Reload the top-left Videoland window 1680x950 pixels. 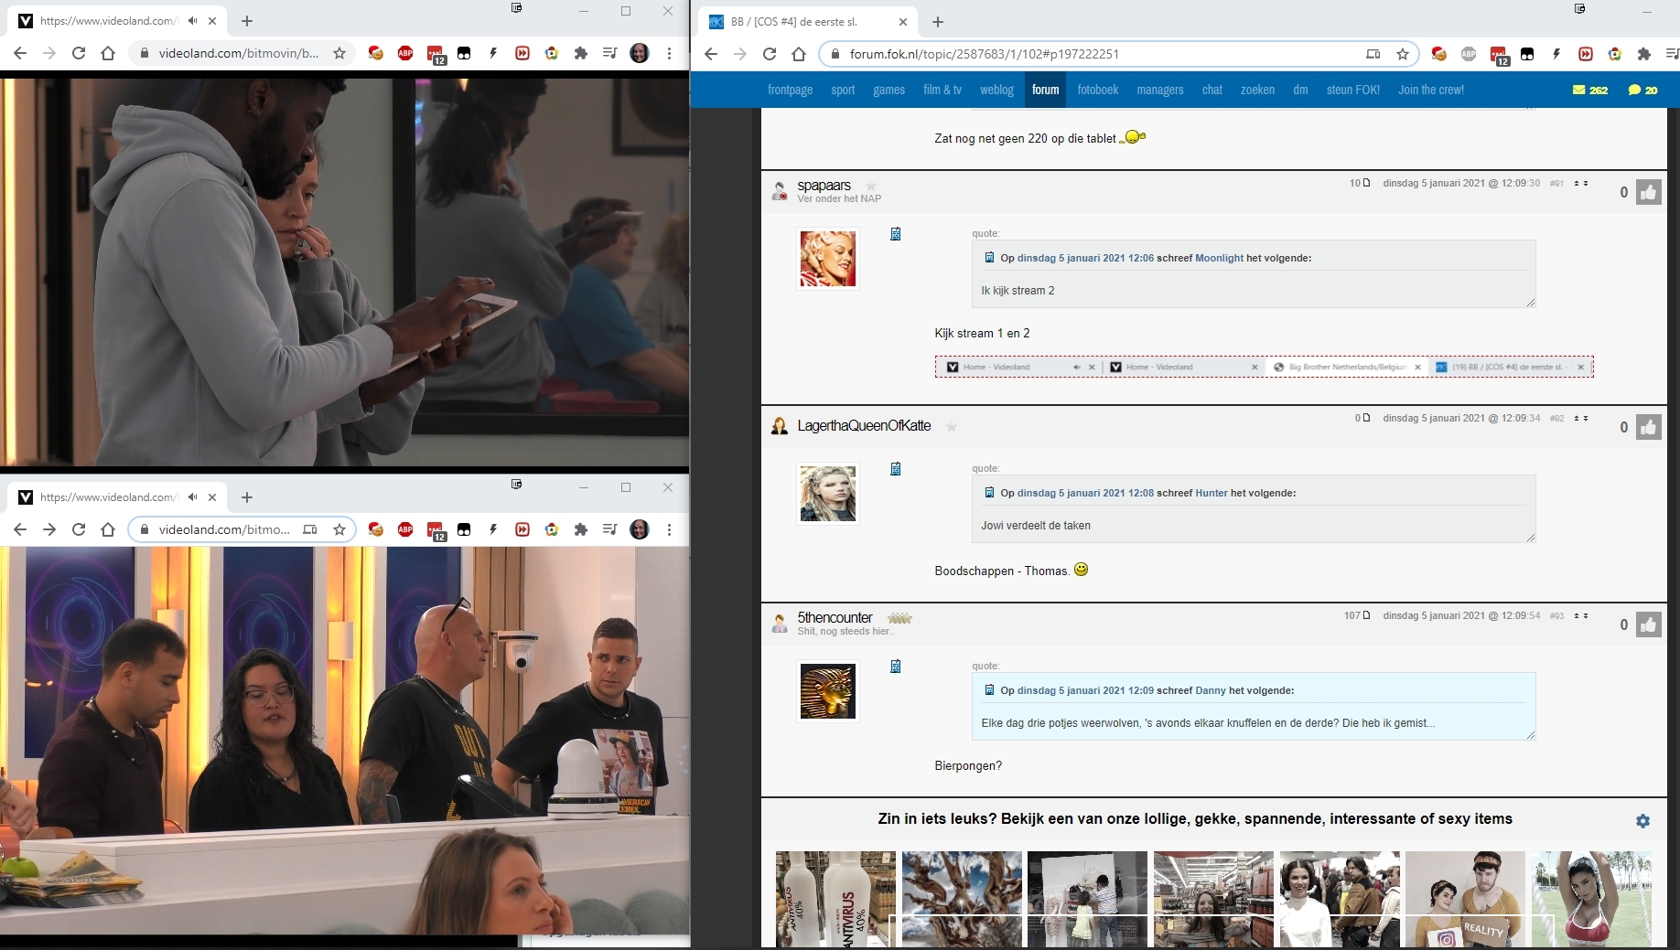79,53
